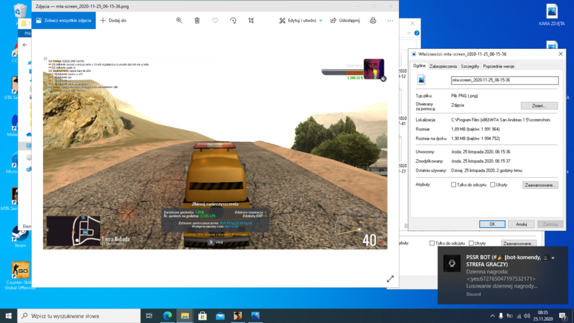Open the Mail app on the taskbar
Image resolution: width=574 pixels, height=323 pixels.
click(220, 316)
